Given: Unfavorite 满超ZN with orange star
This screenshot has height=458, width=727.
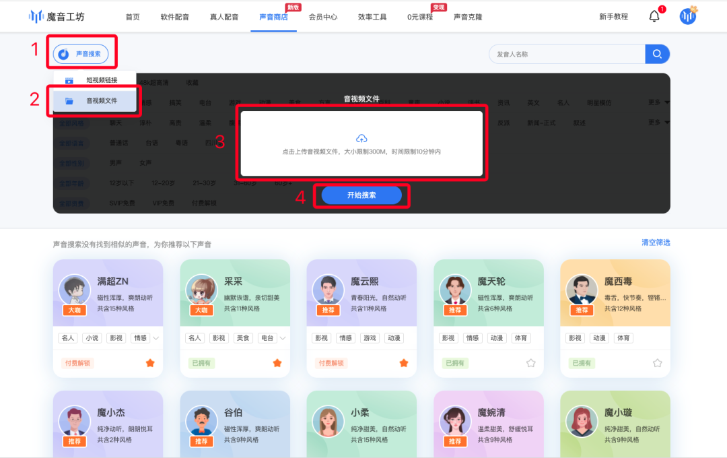Looking at the screenshot, I should [150, 363].
